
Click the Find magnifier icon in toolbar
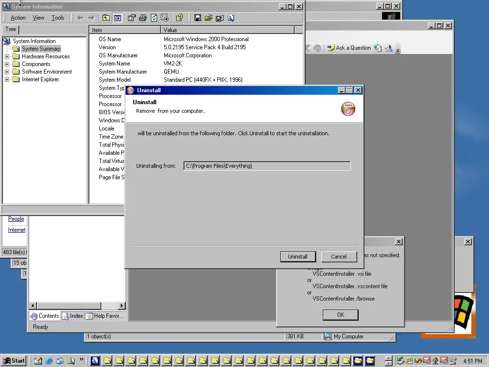(x=231, y=18)
